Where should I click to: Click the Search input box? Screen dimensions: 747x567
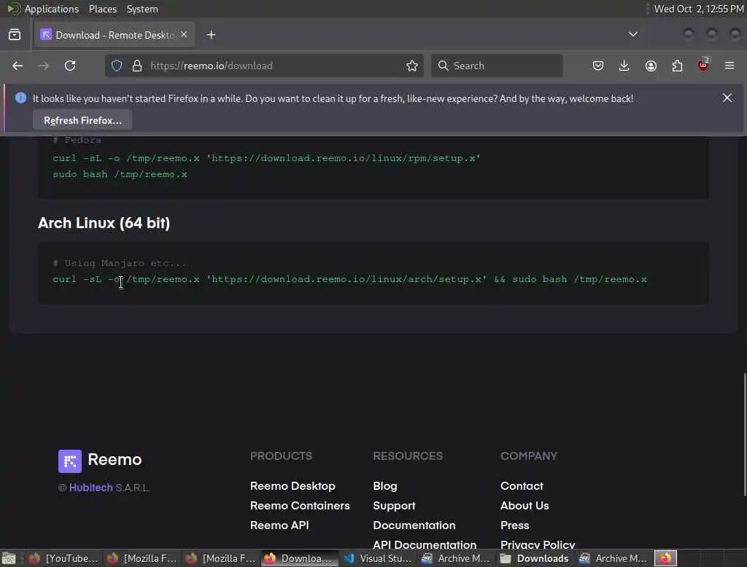pos(497,66)
